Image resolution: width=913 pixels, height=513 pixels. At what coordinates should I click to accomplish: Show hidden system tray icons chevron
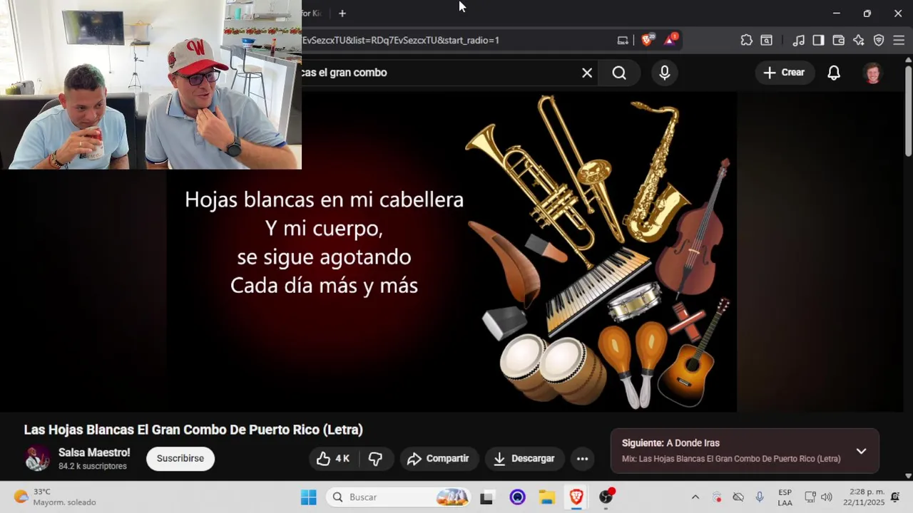[x=695, y=497]
